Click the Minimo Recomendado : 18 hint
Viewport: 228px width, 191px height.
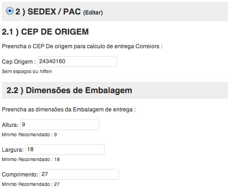(x=31, y=159)
